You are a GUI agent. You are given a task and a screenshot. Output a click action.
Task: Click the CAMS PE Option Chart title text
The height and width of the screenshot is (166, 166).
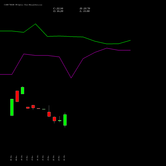[x=23, y=5]
